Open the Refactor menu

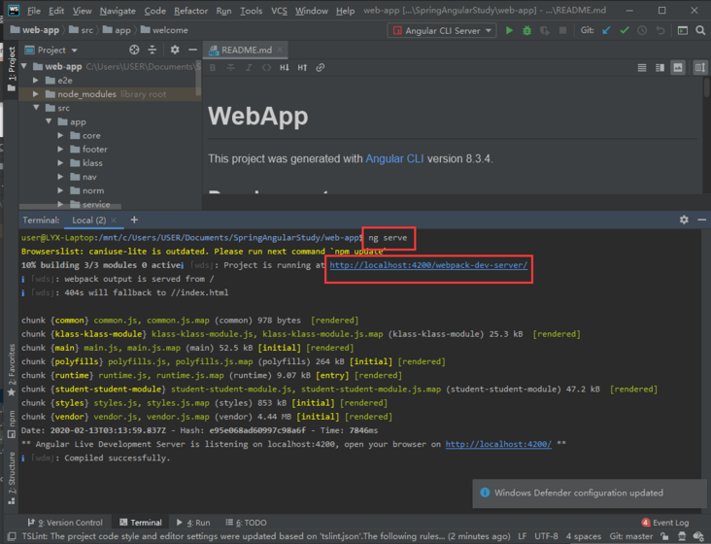[190, 11]
